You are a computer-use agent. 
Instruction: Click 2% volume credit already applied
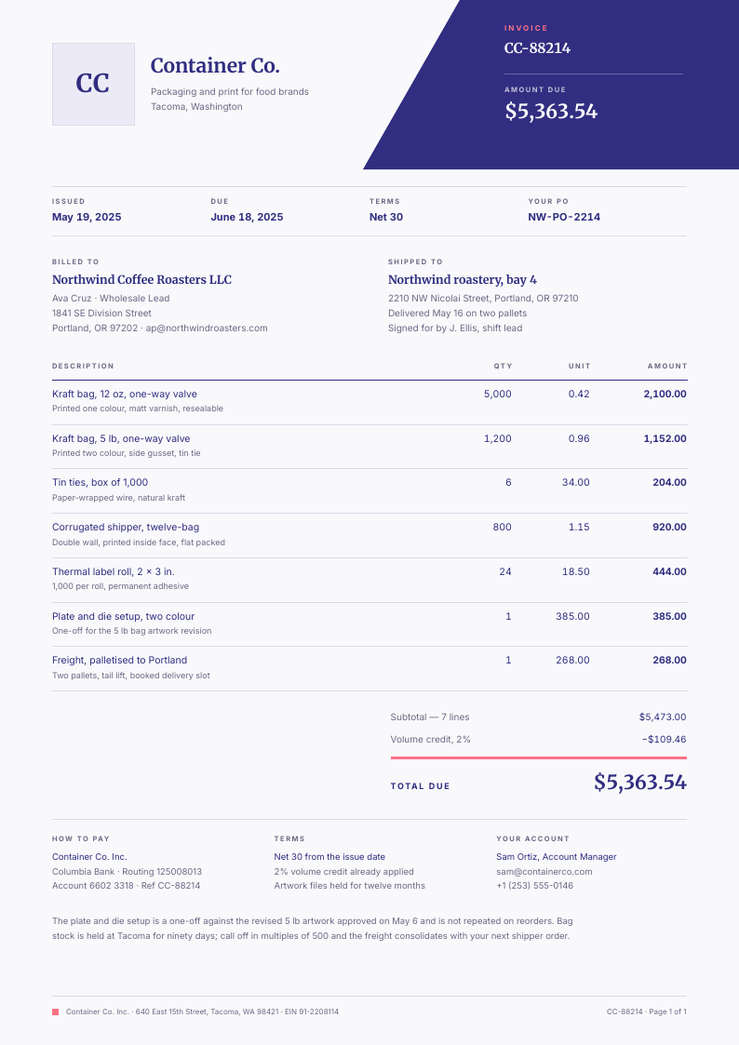[x=343, y=871]
